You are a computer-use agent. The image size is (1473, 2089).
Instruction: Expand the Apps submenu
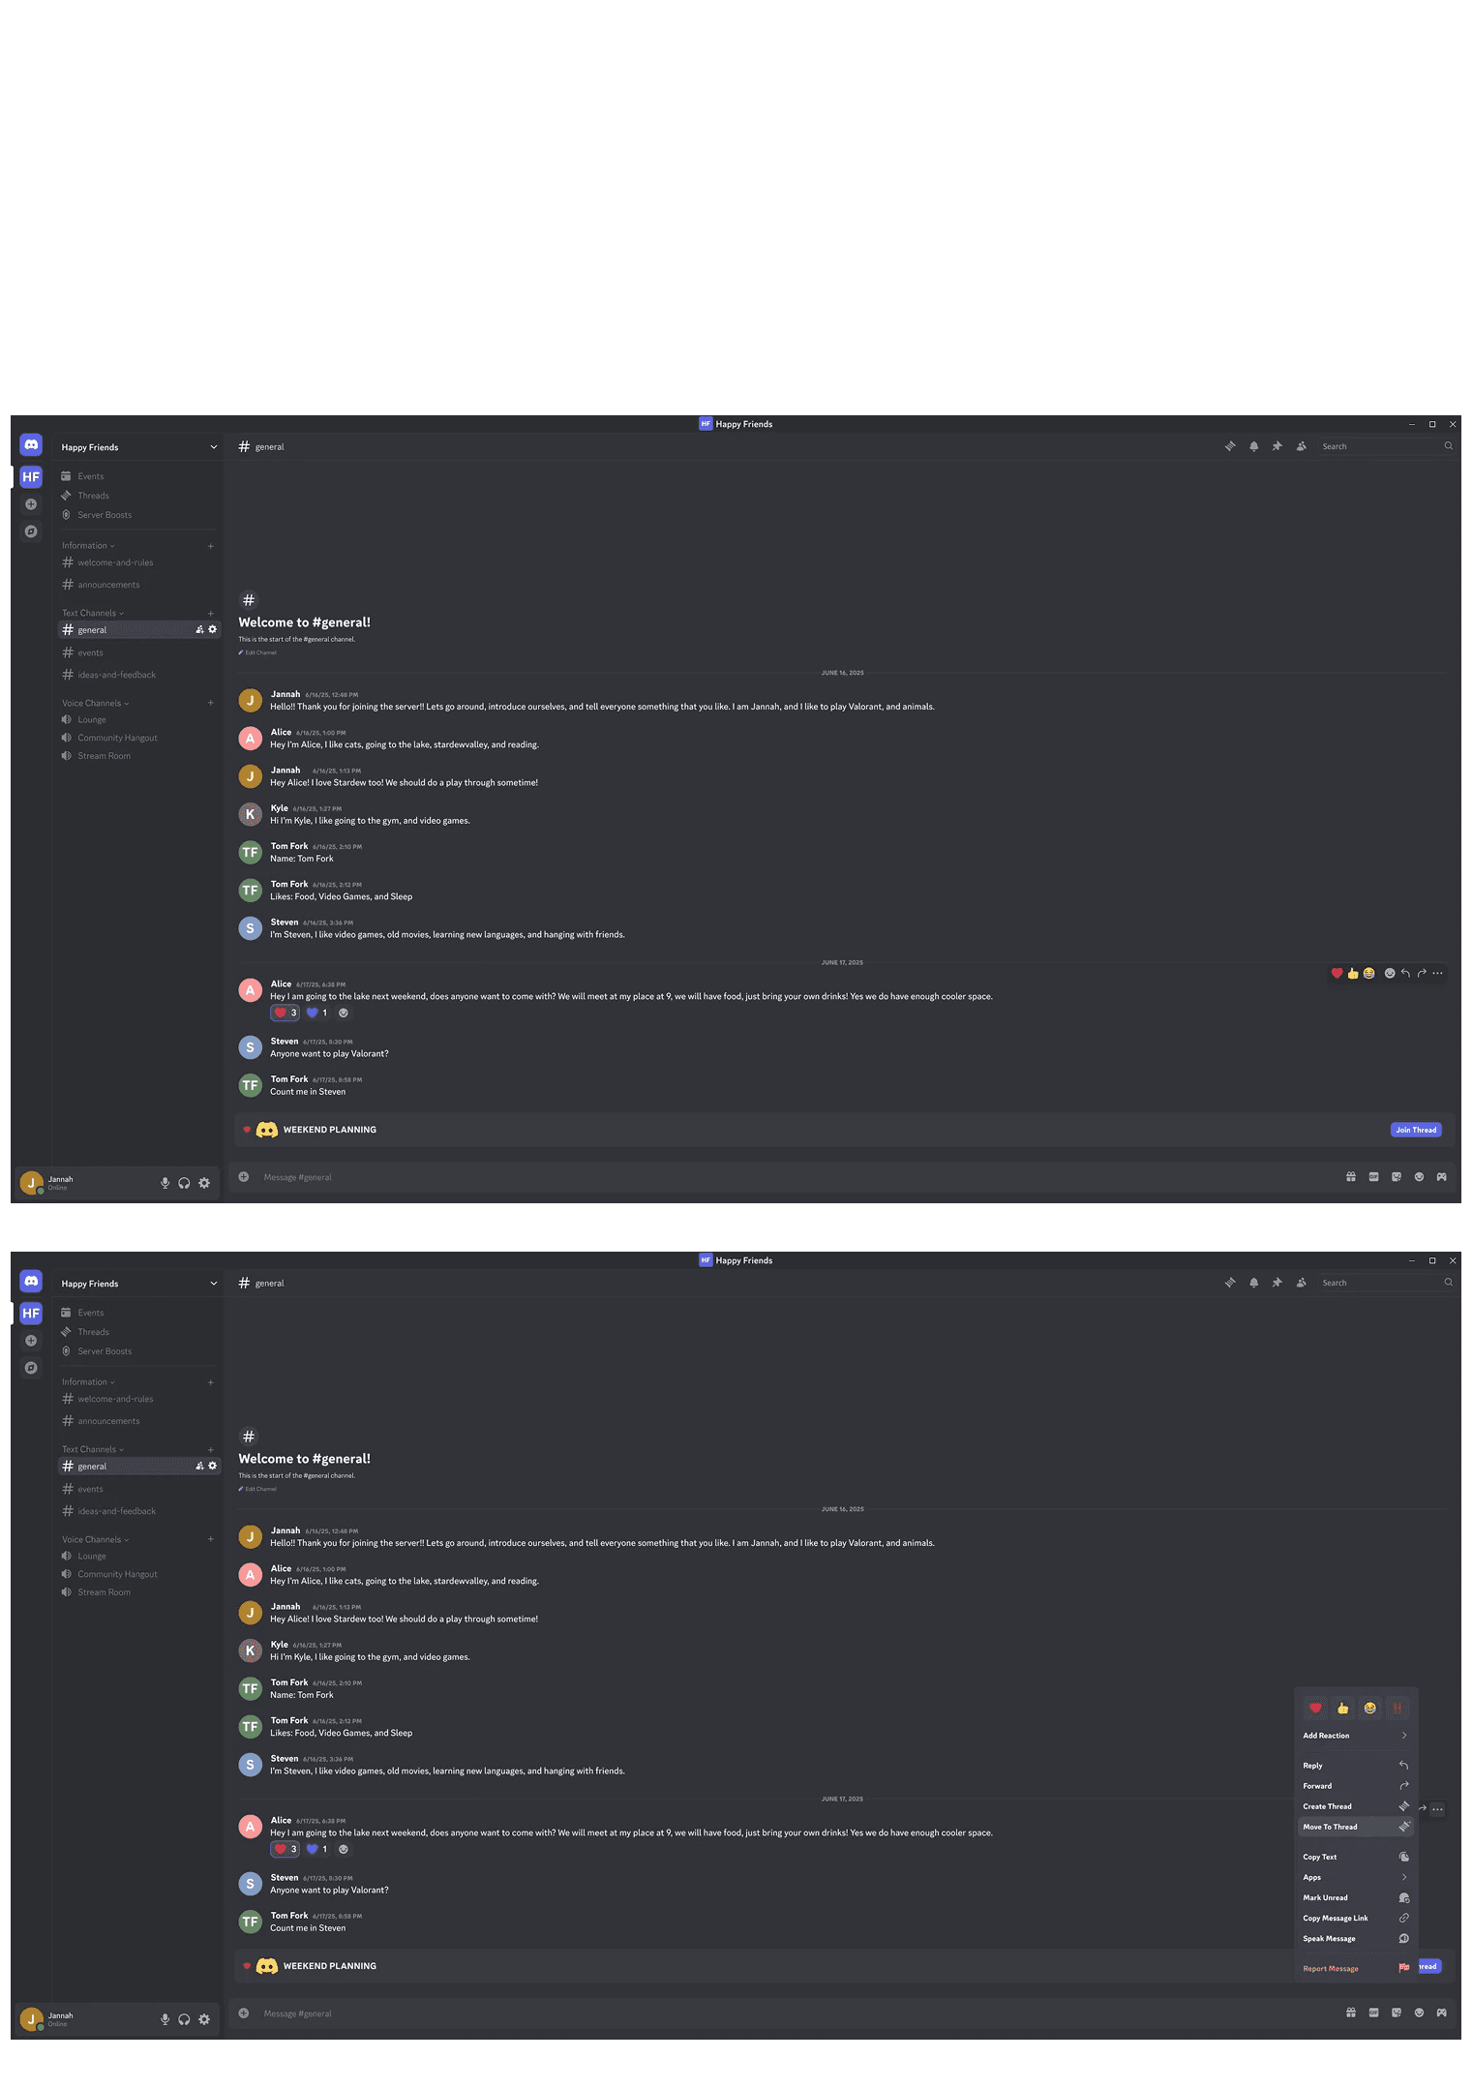pos(1356,1877)
